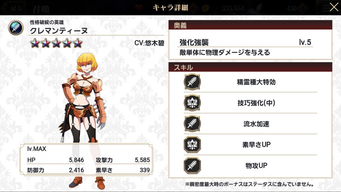Viewport: 341px width, 192px height.
Task: Select the crest icon for 素早さUP skill
Action: [192, 144]
